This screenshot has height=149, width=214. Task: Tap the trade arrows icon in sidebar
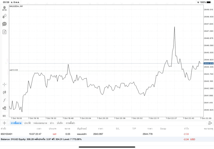(4, 16)
